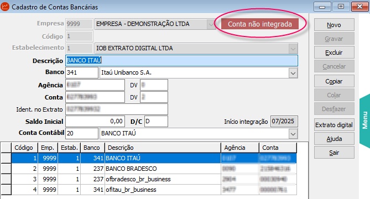This screenshot has width=370, height=199.
Task: Click the Conta number input field
Action: pos(95,97)
